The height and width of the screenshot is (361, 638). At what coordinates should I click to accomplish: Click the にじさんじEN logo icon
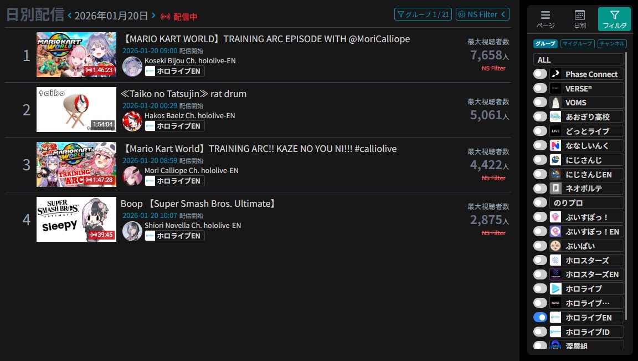tap(555, 174)
